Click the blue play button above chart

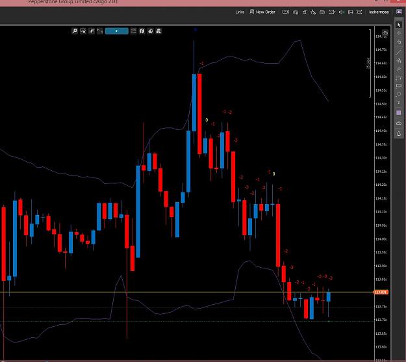pyautogui.click(x=116, y=31)
